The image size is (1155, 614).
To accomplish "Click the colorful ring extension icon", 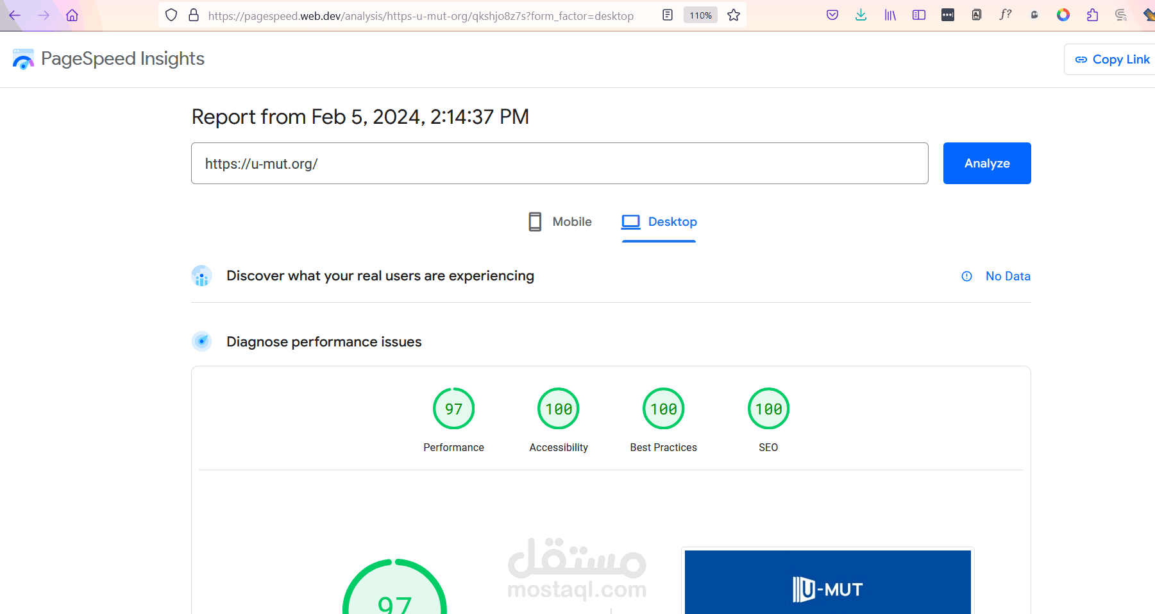I will [x=1063, y=15].
